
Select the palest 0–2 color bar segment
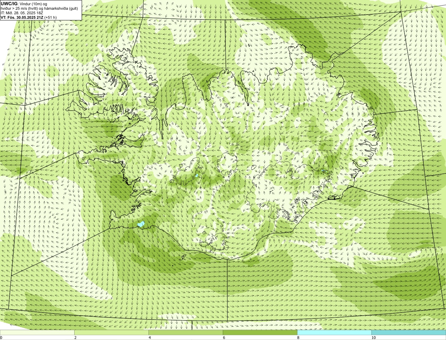point(37,333)
